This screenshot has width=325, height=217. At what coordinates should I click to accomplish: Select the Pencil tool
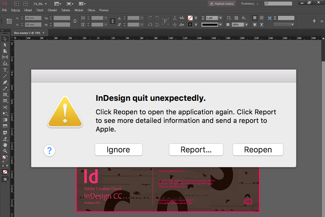tap(5, 88)
